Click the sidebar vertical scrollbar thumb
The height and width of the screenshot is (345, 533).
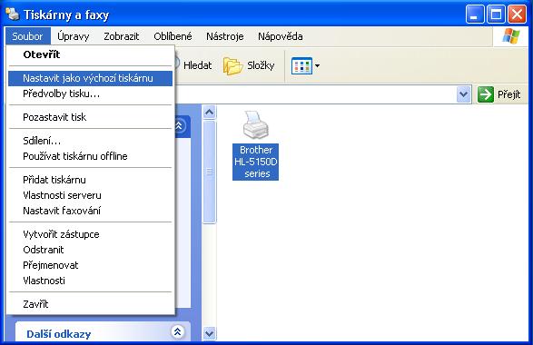pos(210,172)
